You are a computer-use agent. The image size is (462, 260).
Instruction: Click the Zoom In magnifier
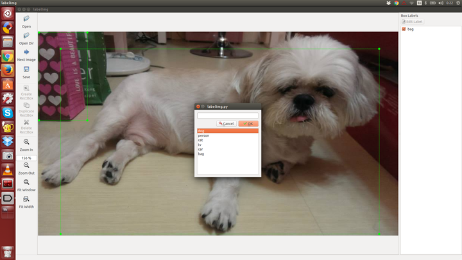click(x=26, y=142)
